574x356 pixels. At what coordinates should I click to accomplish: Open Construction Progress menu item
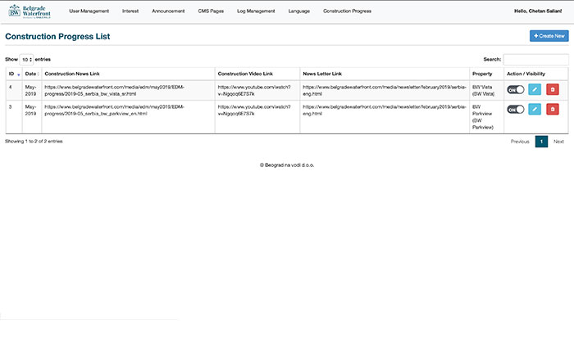point(348,11)
